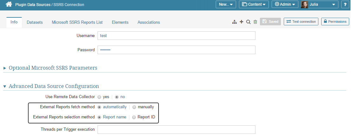Choose Report ID selection method

point(134,117)
